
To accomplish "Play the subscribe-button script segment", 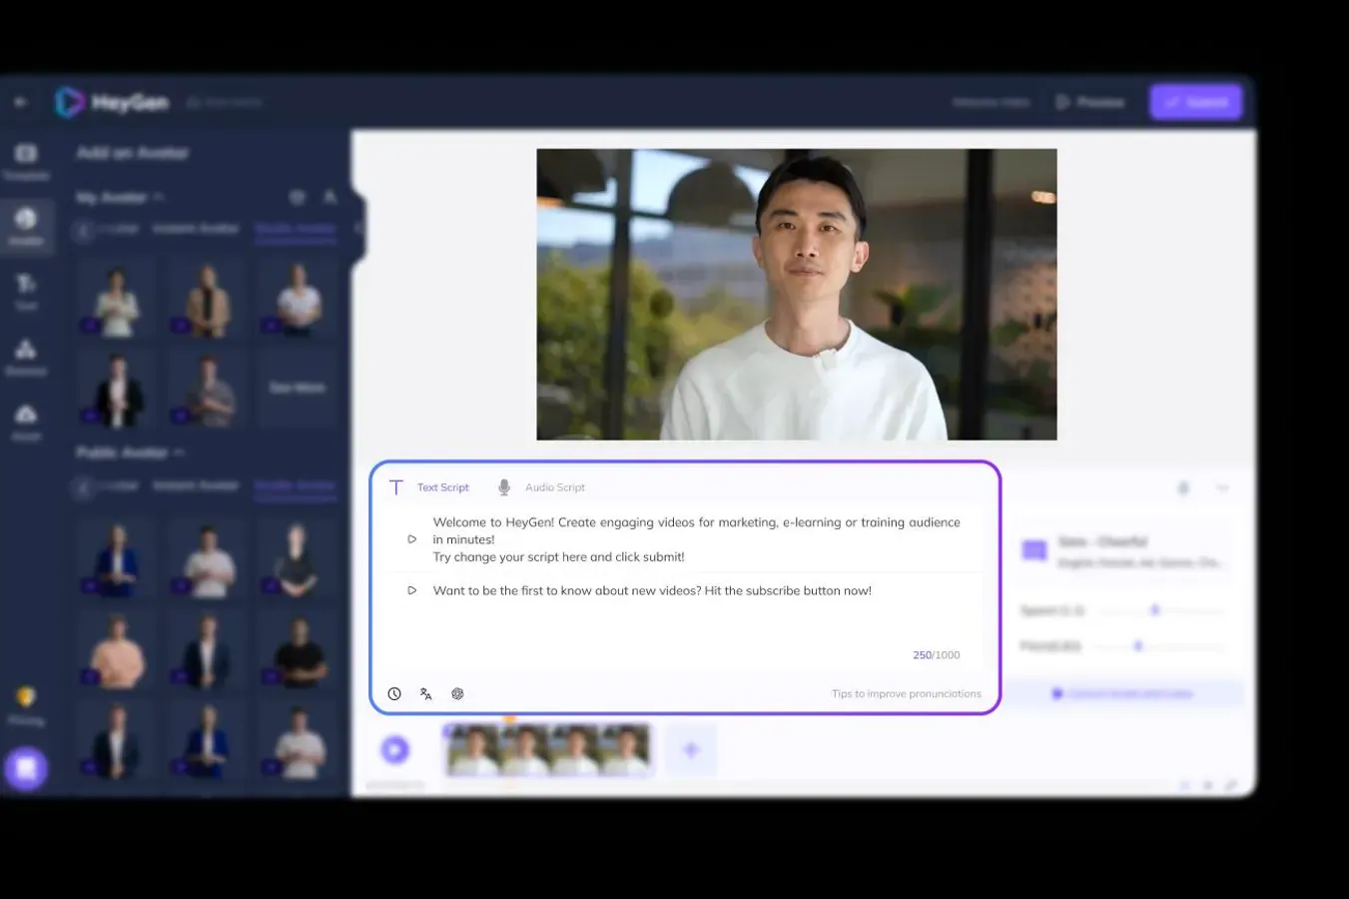I will pos(411,590).
